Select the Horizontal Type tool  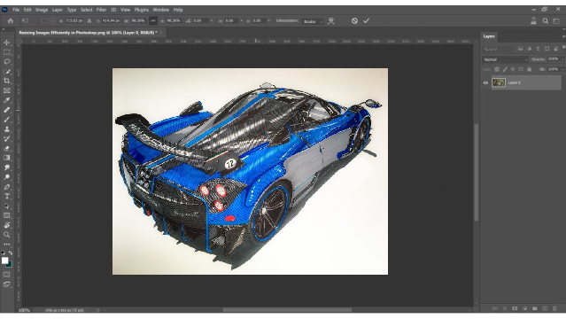point(7,197)
